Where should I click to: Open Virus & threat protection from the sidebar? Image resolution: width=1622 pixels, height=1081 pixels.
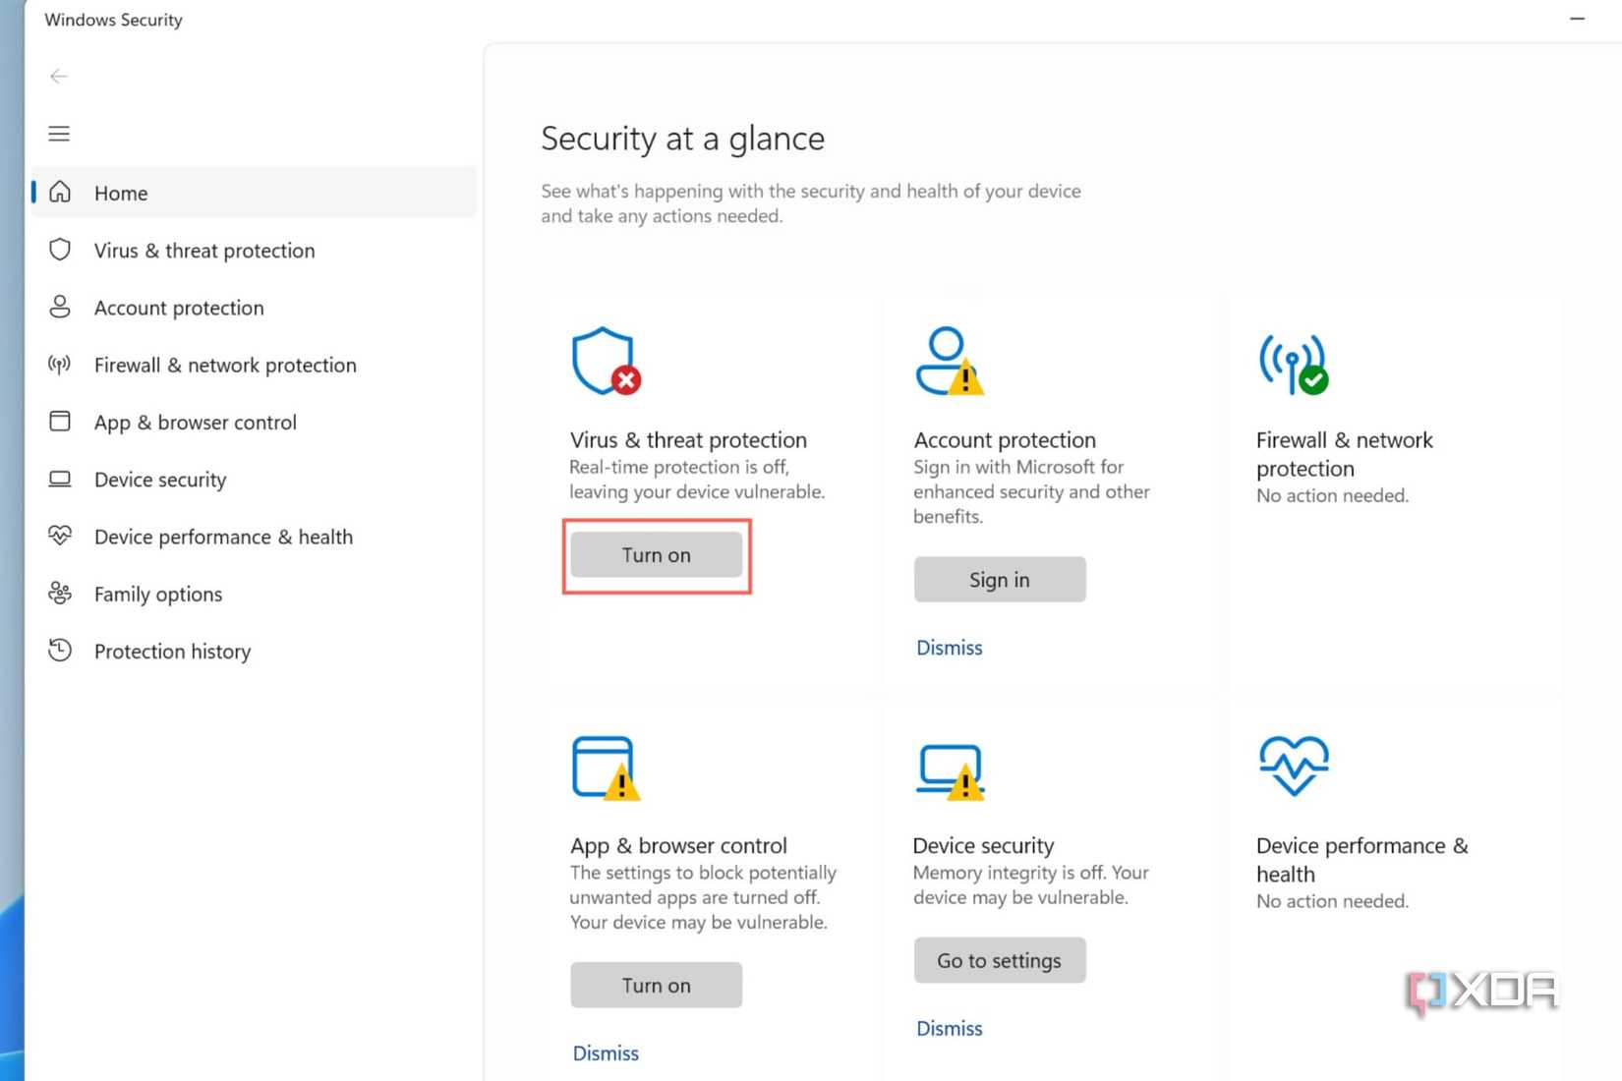203,251
